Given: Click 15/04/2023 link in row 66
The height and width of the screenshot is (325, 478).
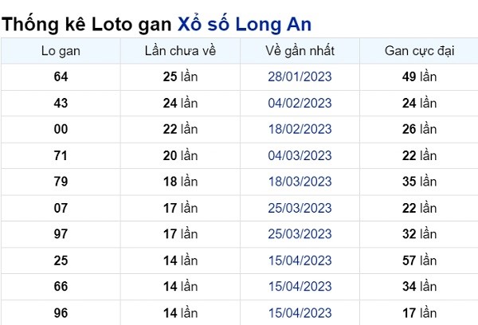Looking at the screenshot, I should click(x=300, y=286).
